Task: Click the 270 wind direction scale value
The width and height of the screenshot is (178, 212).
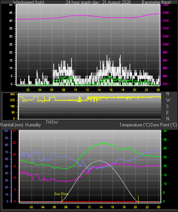Action: [x=12, y=100]
